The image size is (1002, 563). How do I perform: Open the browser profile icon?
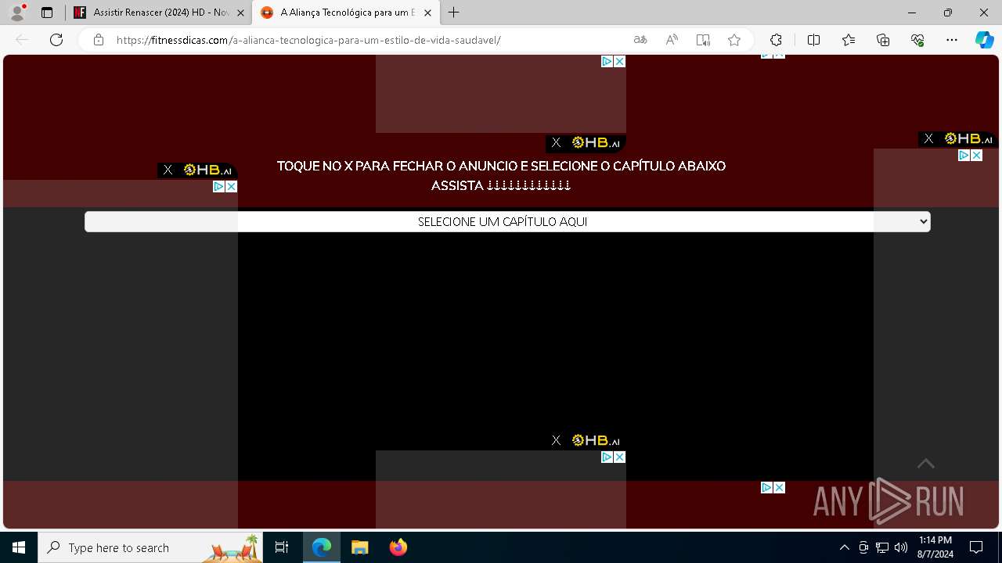point(16,13)
